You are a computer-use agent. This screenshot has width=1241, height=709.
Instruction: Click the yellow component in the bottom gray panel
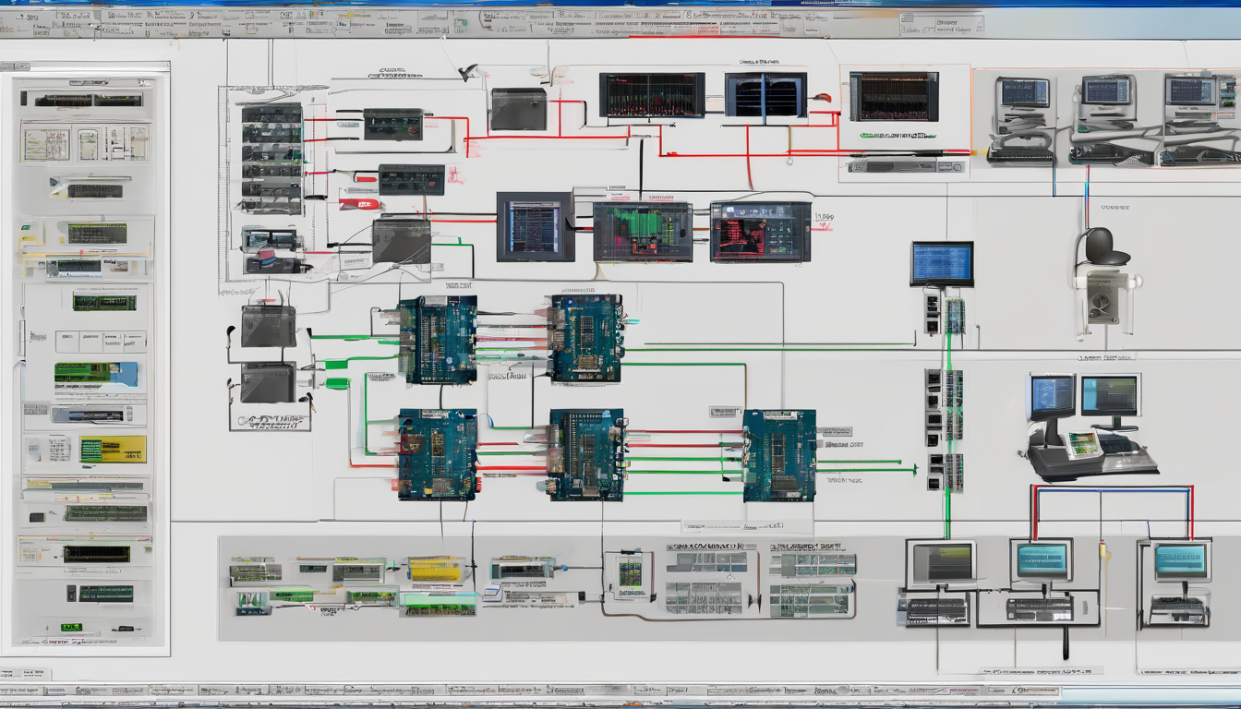(435, 571)
